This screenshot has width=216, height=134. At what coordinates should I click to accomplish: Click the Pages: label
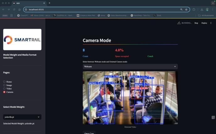7,72
